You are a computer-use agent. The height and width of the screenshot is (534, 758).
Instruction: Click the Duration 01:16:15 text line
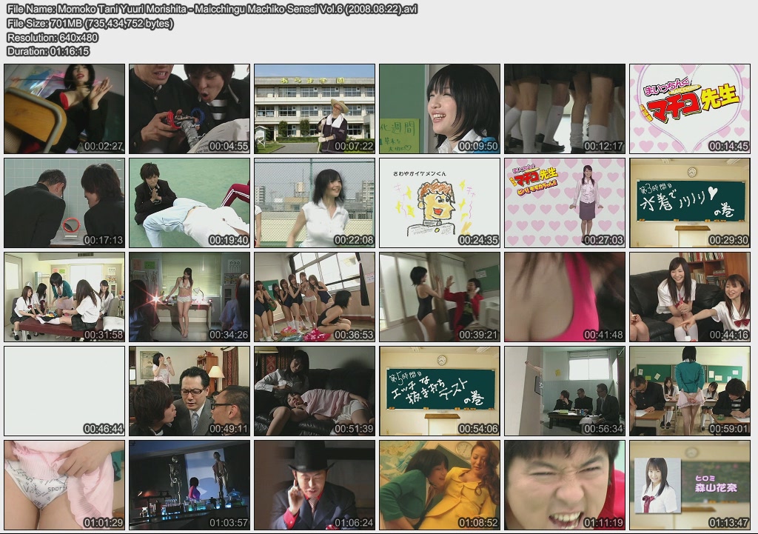coord(48,51)
